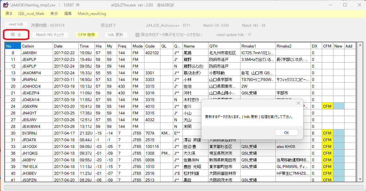
Task: Execute the hdb 更新 update
Action: coord(116,35)
